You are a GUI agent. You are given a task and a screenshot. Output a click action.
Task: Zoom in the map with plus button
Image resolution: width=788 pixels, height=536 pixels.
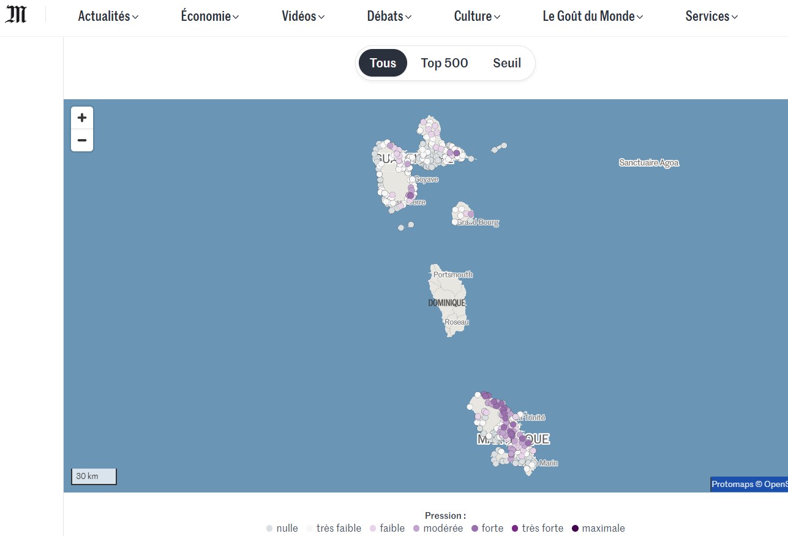click(x=82, y=118)
